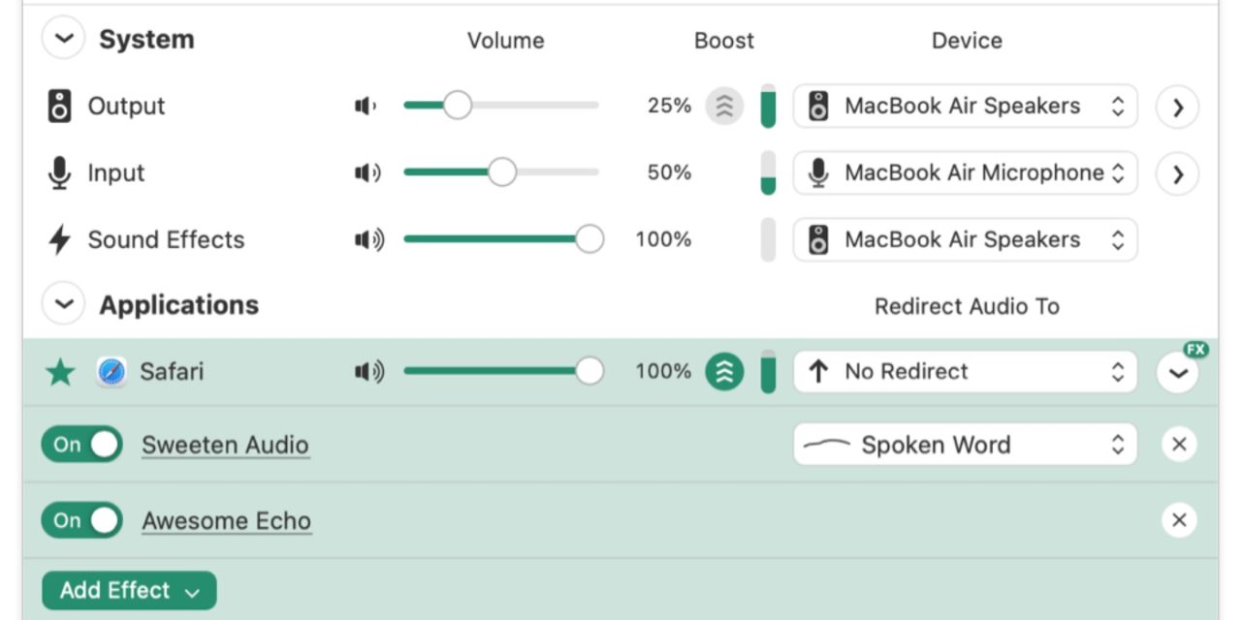1241x620 pixels.
Task: Click the star icon beside Safari
Action: click(60, 372)
